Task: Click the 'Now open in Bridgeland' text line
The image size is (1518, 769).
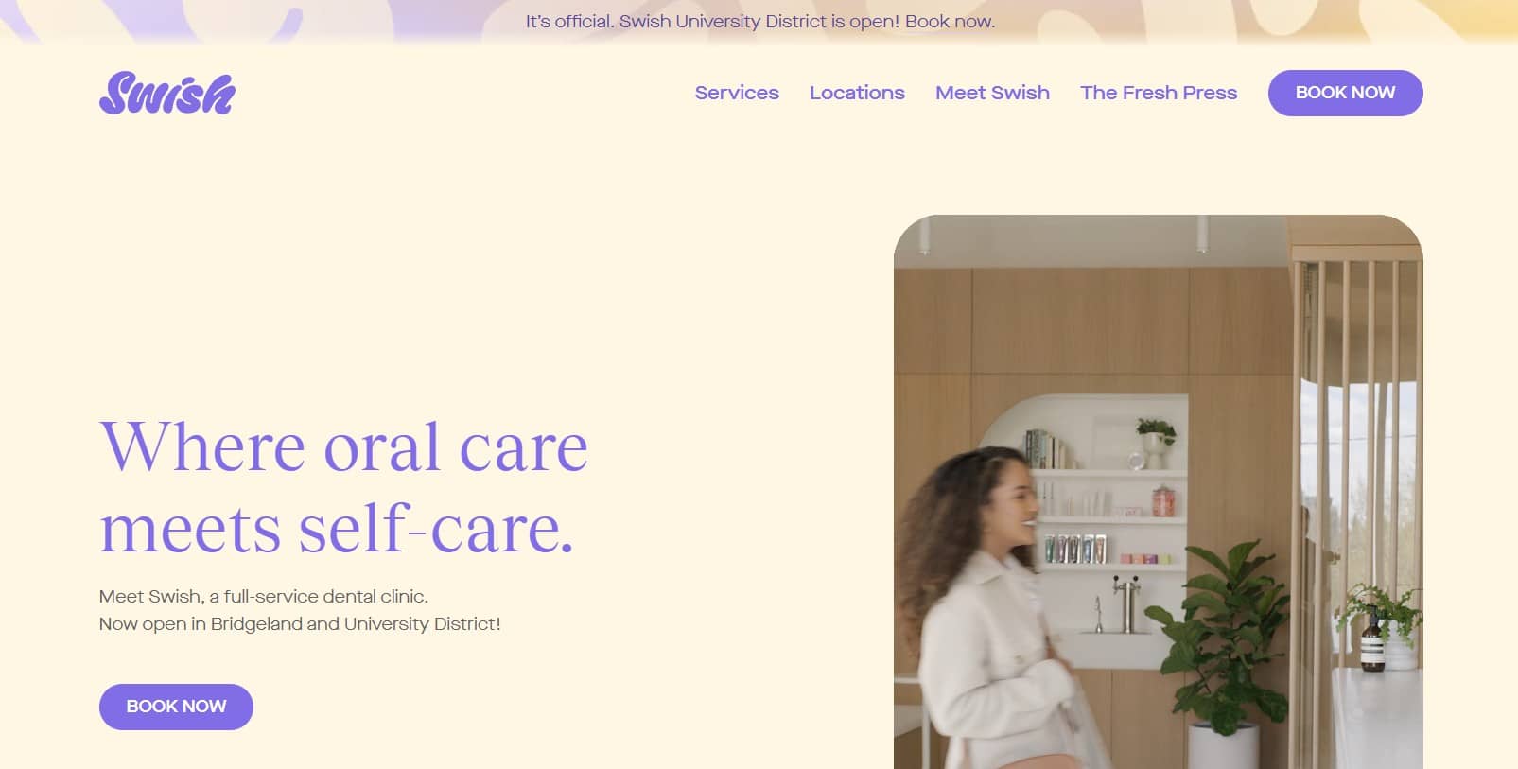Action: pos(300,624)
